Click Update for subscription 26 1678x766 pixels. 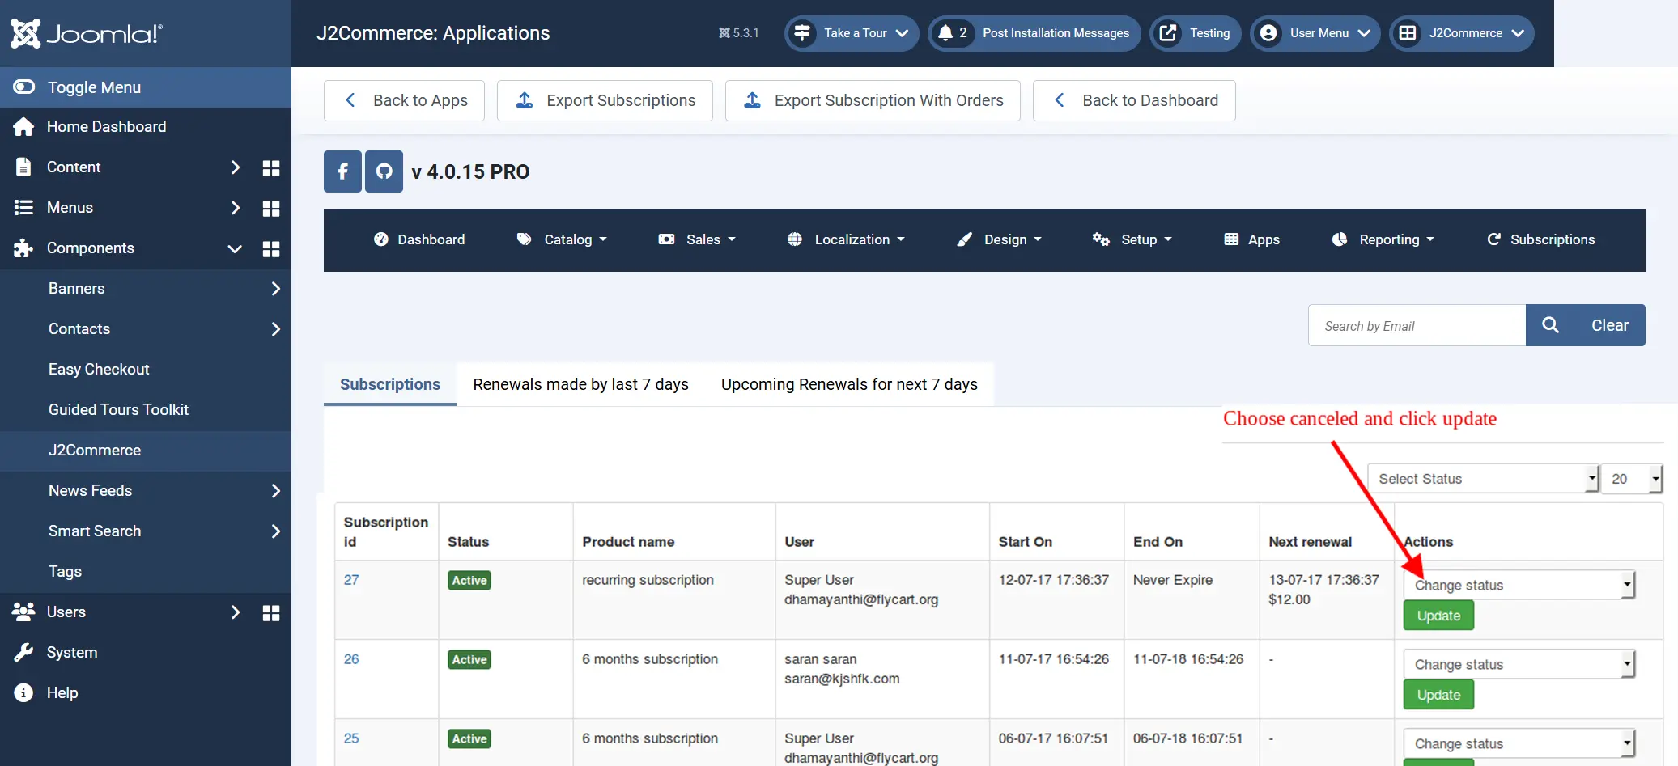coord(1438,695)
